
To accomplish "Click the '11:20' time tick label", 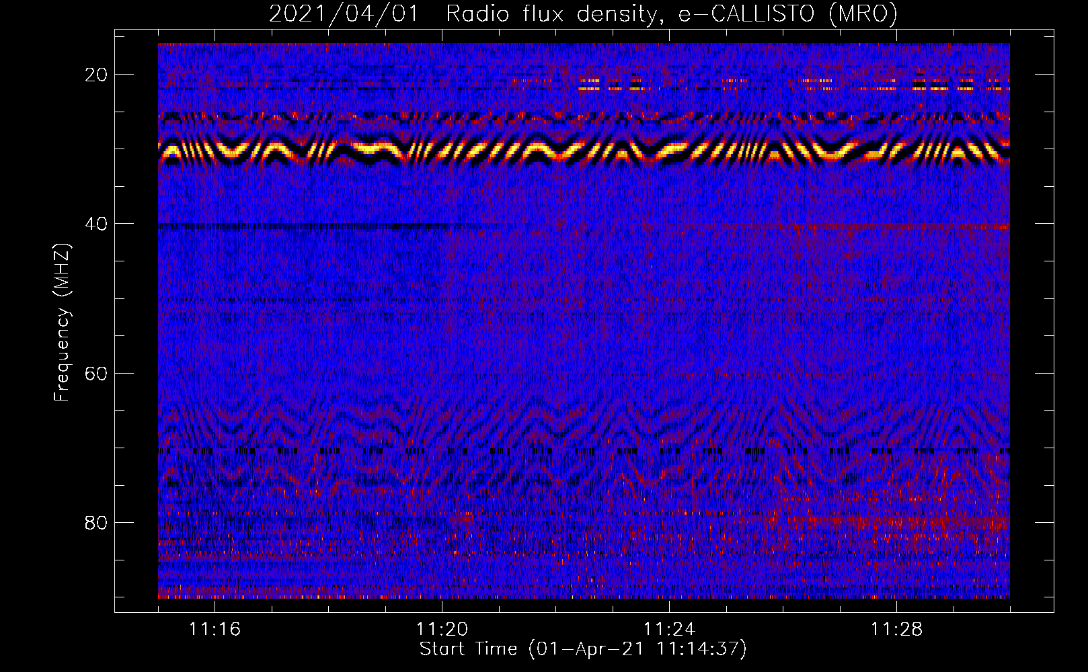I will (442, 629).
